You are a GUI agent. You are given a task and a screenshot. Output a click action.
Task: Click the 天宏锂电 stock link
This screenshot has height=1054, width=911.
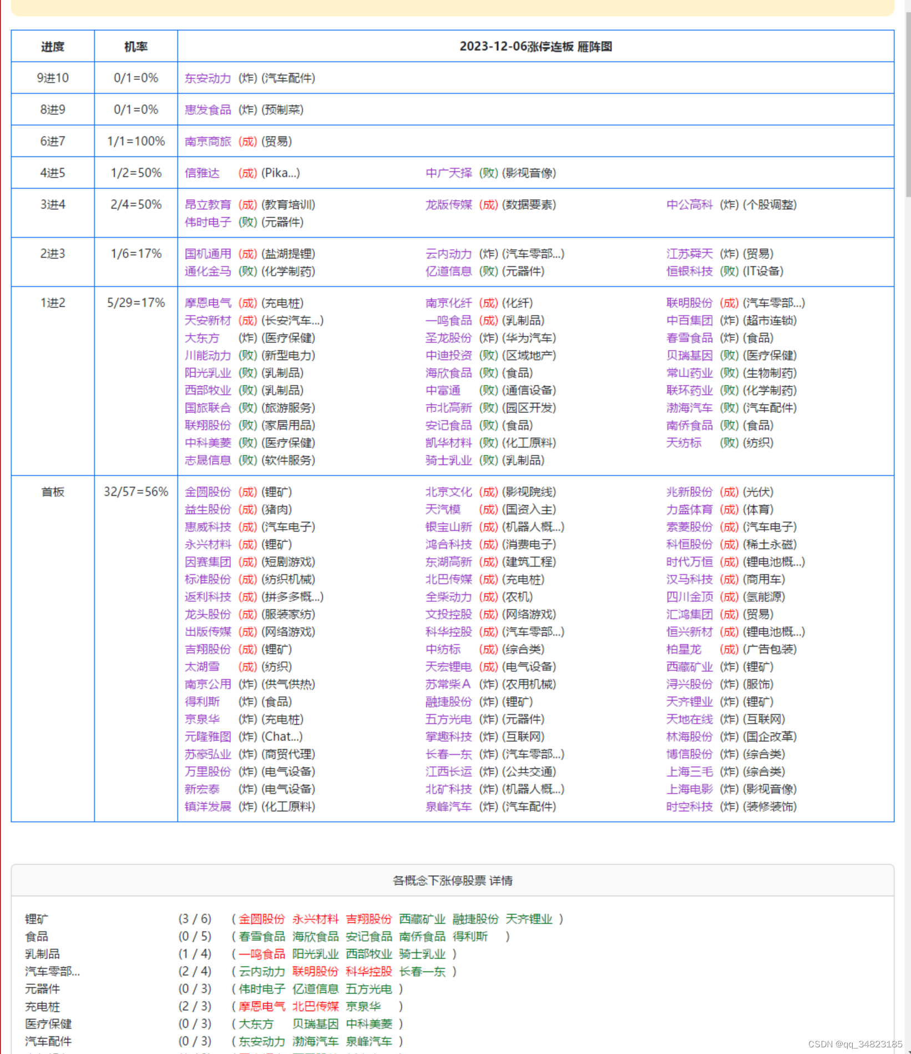coord(449,667)
